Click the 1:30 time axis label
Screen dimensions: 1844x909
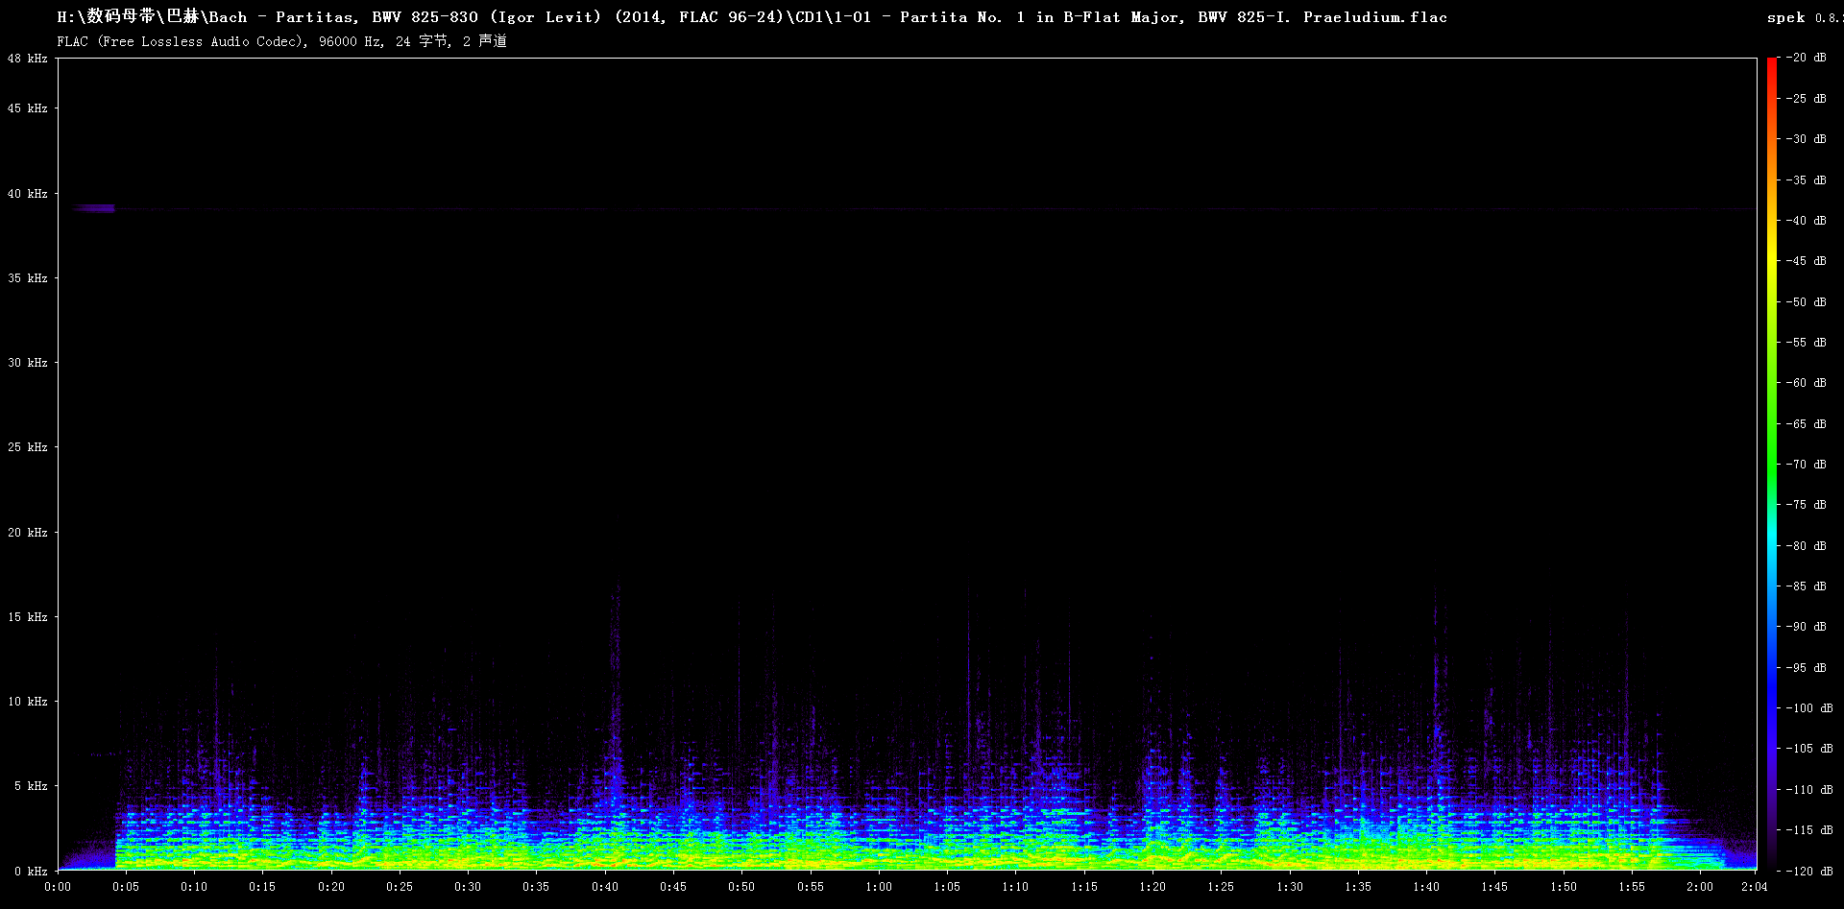pos(1289,887)
